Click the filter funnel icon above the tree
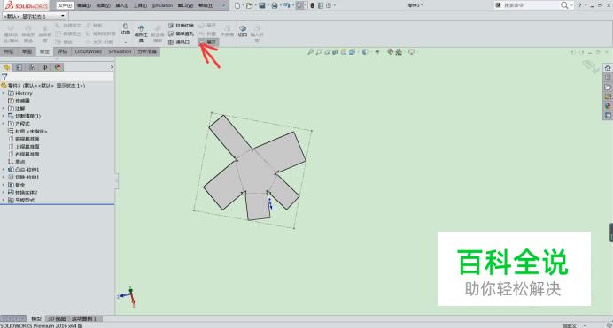613x328 pixels. (4, 77)
